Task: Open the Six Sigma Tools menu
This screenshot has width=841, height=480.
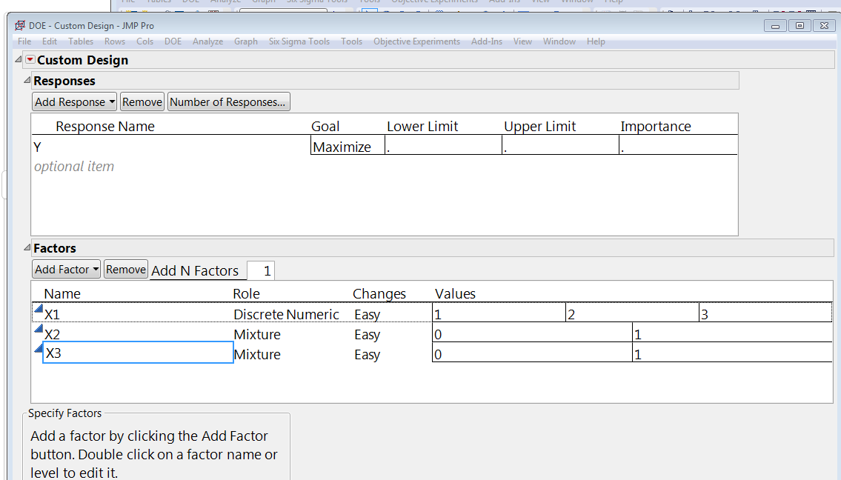Action: click(299, 41)
